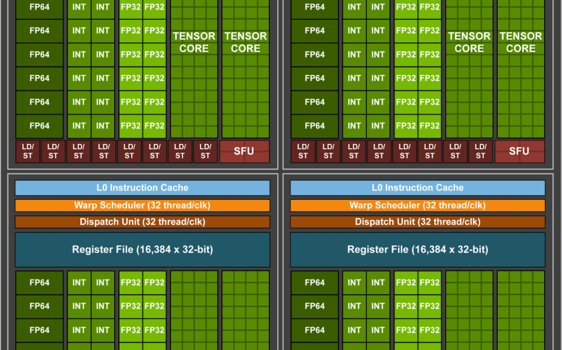The width and height of the screenshot is (562, 350).
Task: Click the LD/ST block beside the right SFU
Action: (480, 152)
